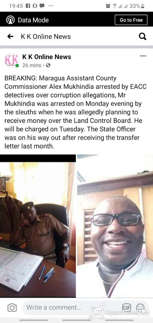Image resolution: width=153 pixels, height=323 pixels.
Task: Open the photo of uniformed officer at desk
Action: click(38, 226)
